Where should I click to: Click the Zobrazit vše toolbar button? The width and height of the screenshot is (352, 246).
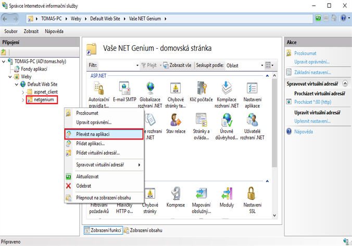[178, 65]
